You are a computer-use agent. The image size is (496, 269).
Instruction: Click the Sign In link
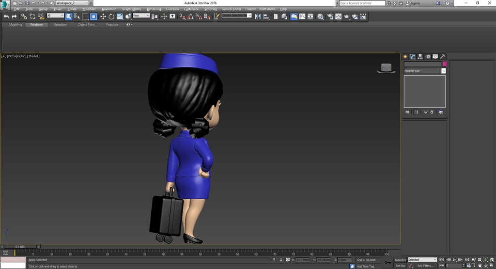[415, 3]
